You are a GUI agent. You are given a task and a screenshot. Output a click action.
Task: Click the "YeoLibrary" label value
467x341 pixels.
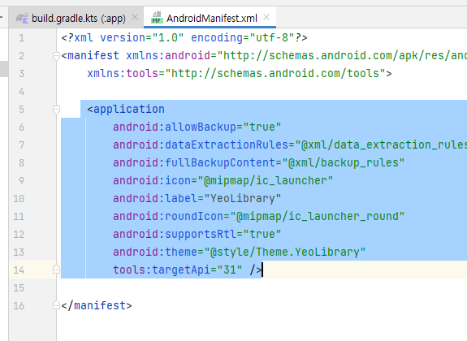[243, 199]
